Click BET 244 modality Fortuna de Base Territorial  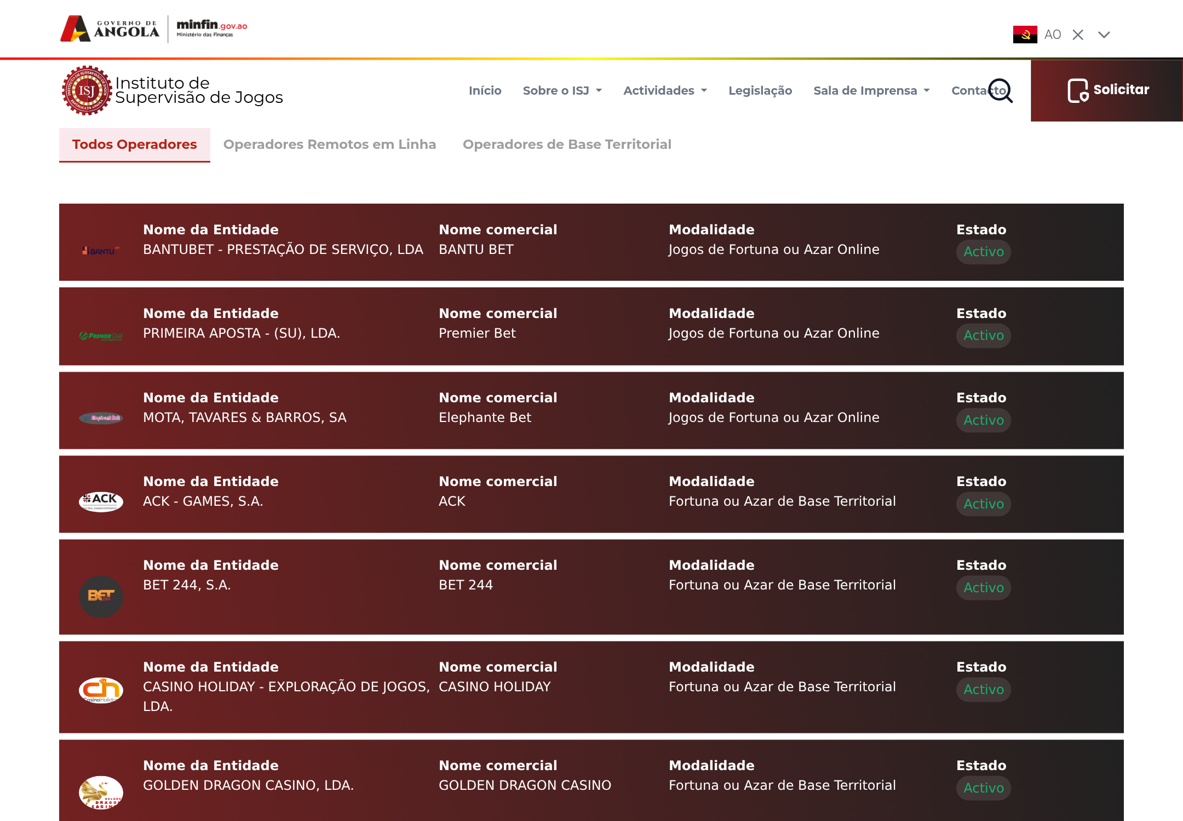pos(782,585)
